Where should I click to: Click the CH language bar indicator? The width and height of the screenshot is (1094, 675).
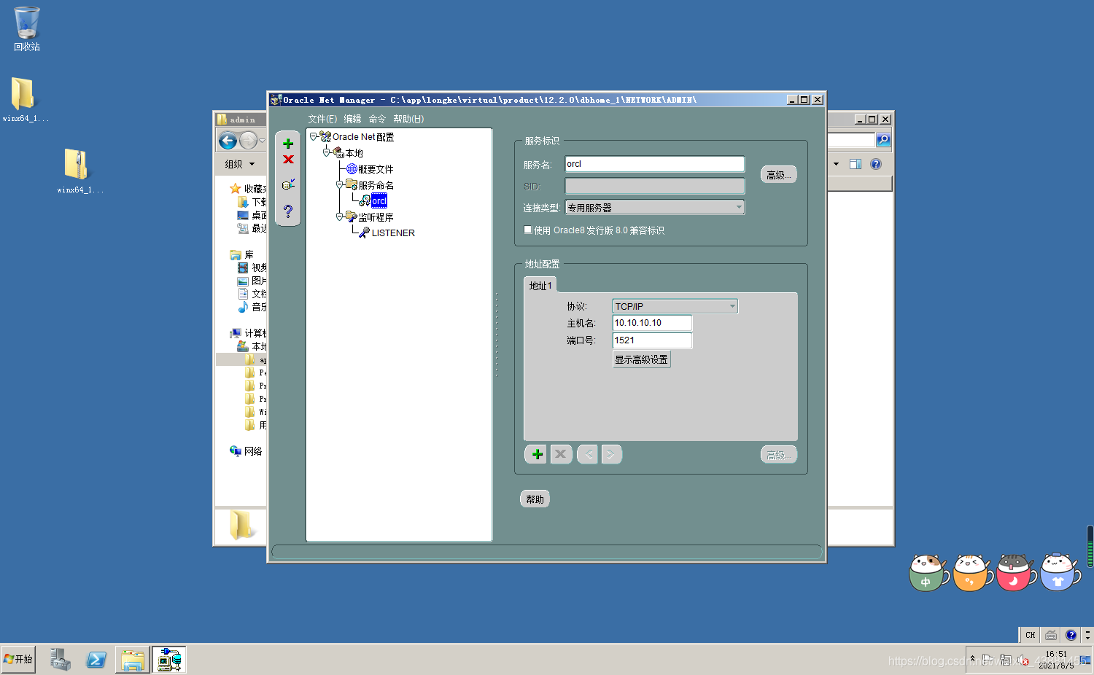click(1030, 635)
